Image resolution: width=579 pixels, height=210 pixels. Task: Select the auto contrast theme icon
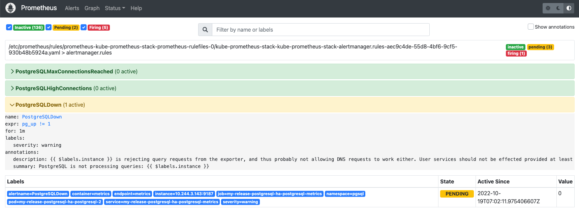569,8
